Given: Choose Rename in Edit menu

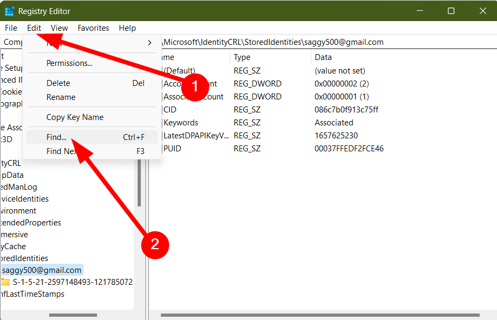Looking at the screenshot, I should 92,97.
